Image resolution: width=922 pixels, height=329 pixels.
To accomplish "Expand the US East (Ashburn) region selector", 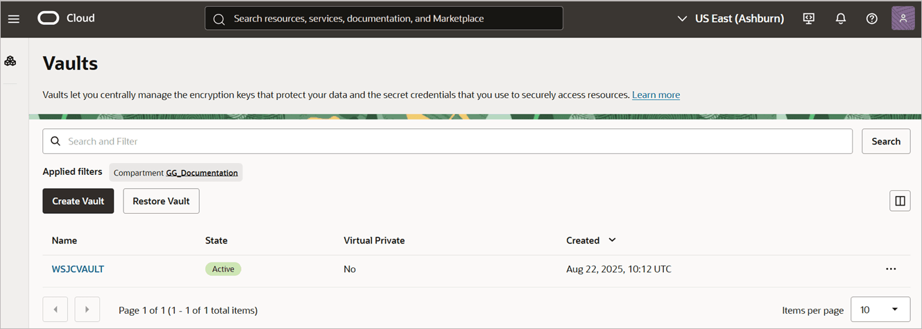I will coord(731,19).
